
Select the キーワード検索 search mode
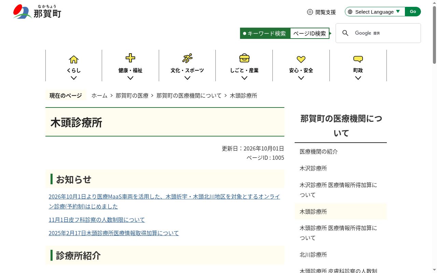[265, 33]
